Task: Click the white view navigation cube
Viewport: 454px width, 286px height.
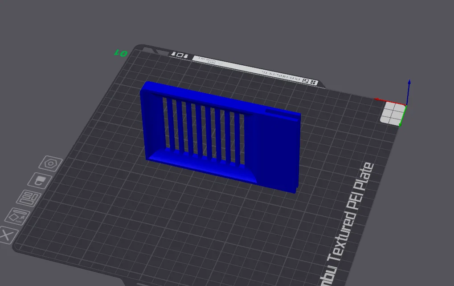Action: pos(393,114)
